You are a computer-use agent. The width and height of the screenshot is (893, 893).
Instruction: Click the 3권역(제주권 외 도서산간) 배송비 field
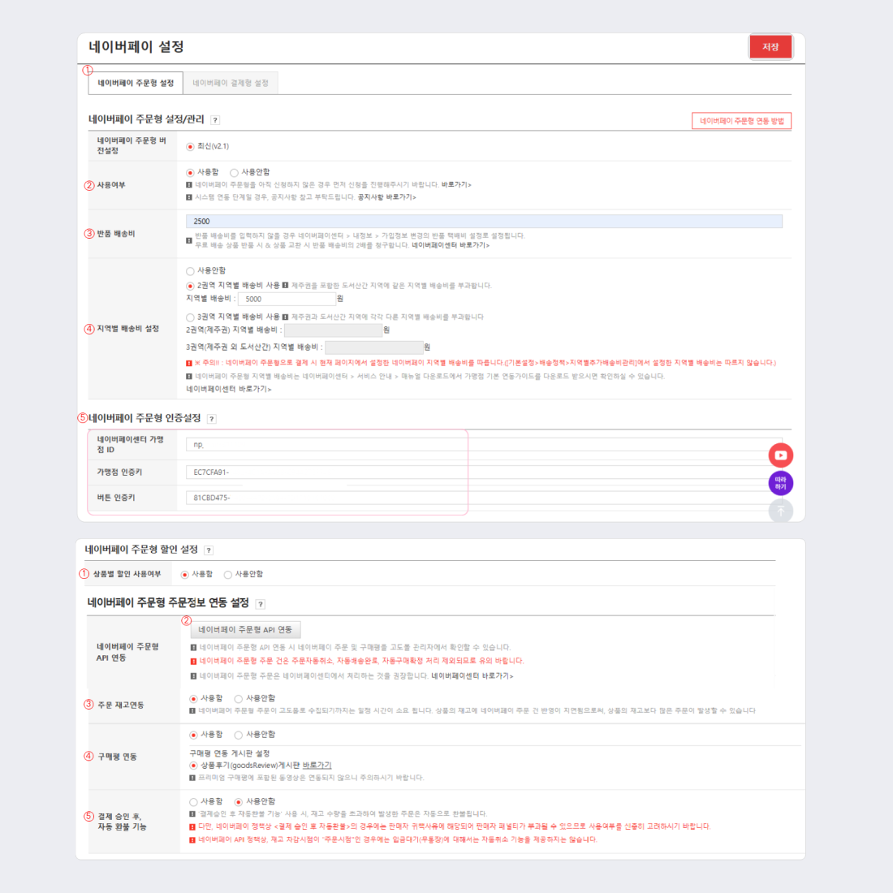[374, 347]
